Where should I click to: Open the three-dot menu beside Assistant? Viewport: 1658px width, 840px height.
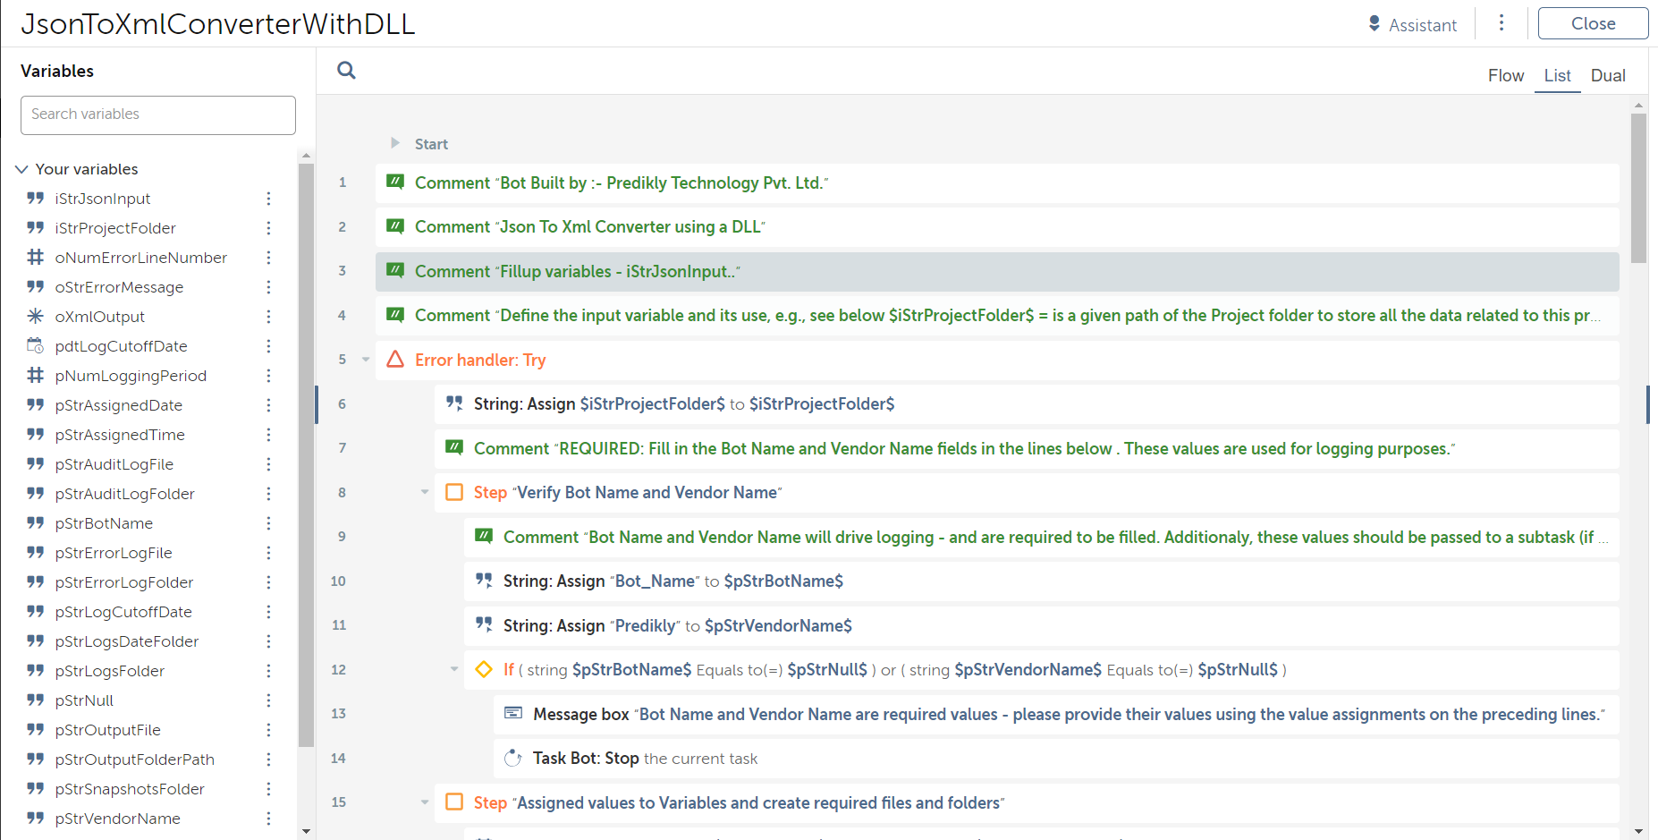(x=1502, y=23)
